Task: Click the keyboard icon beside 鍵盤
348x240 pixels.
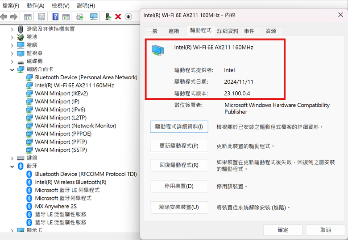Action: [21, 158]
